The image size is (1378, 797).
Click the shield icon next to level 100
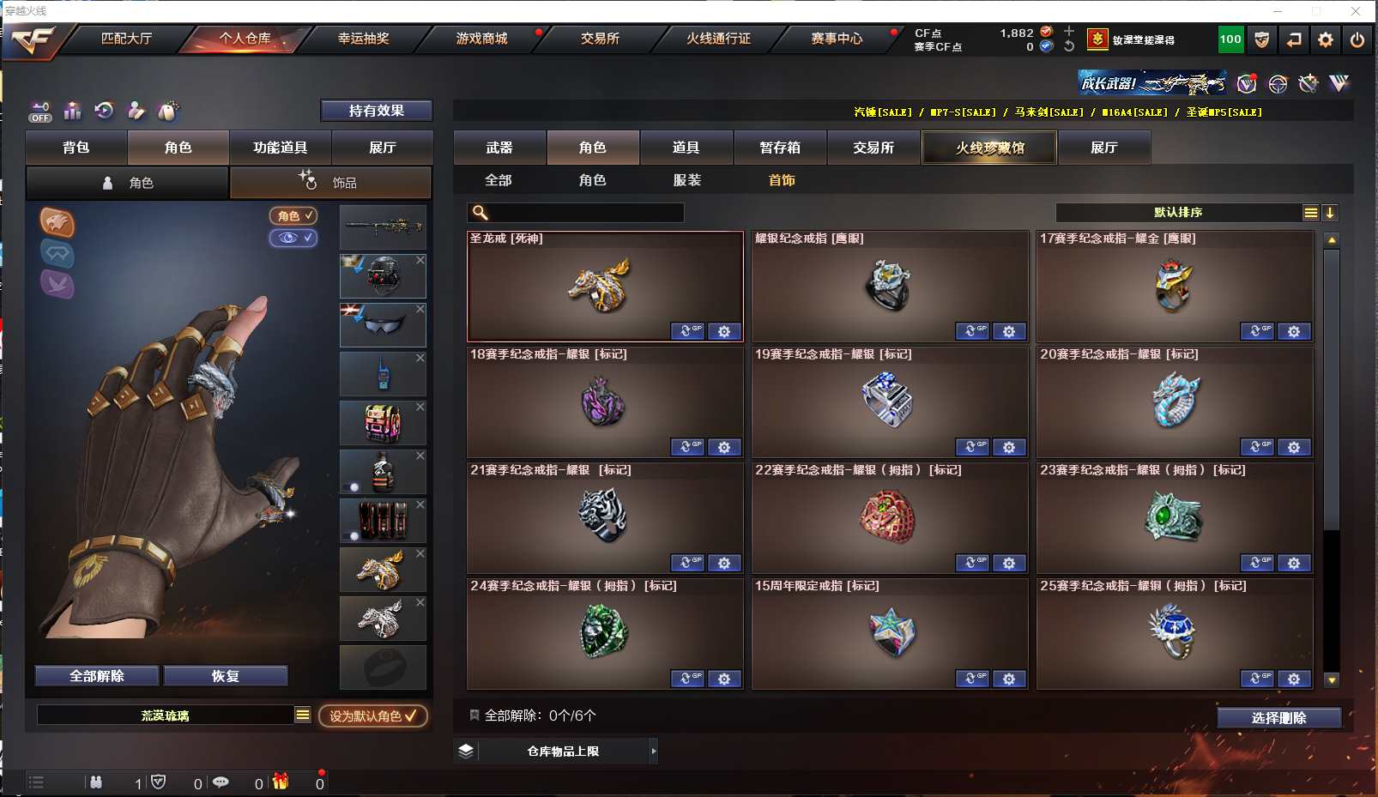[x=1261, y=39]
